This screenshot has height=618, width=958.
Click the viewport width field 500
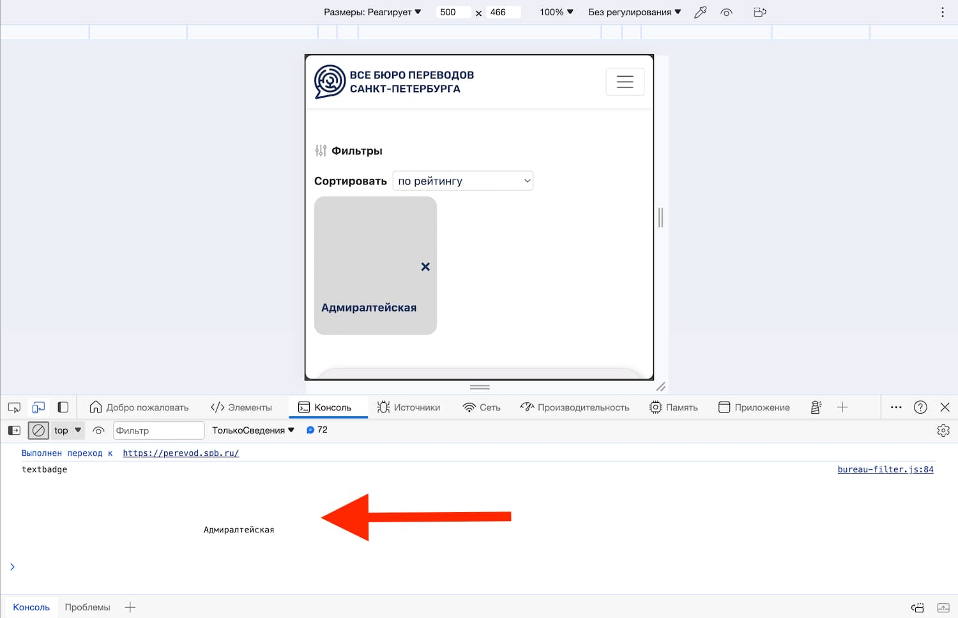(x=453, y=12)
